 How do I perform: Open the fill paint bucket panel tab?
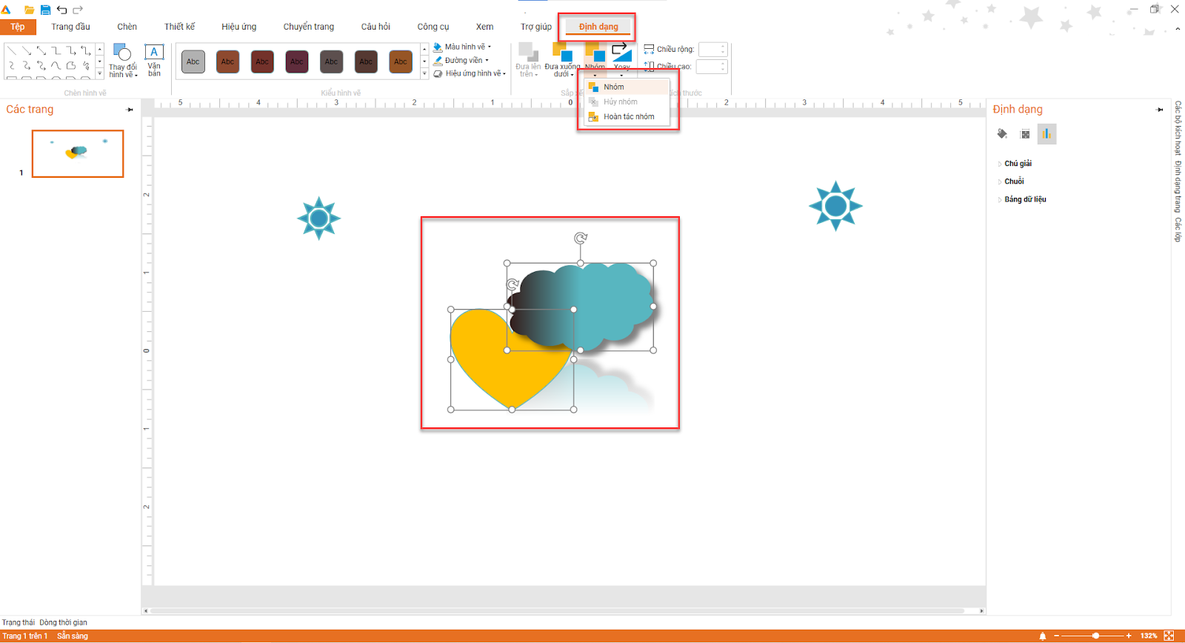[1002, 134]
